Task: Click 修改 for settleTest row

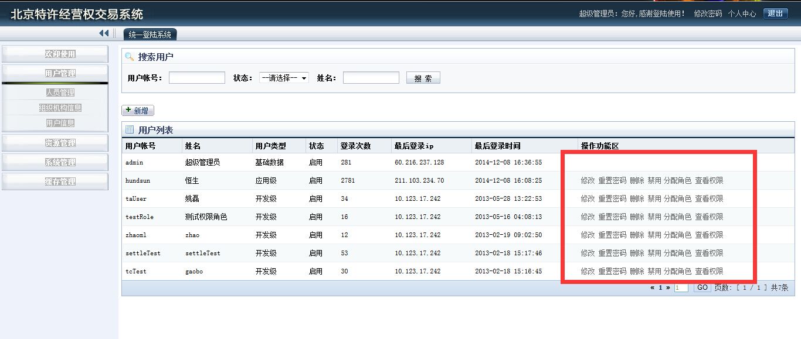Action: 588,253
